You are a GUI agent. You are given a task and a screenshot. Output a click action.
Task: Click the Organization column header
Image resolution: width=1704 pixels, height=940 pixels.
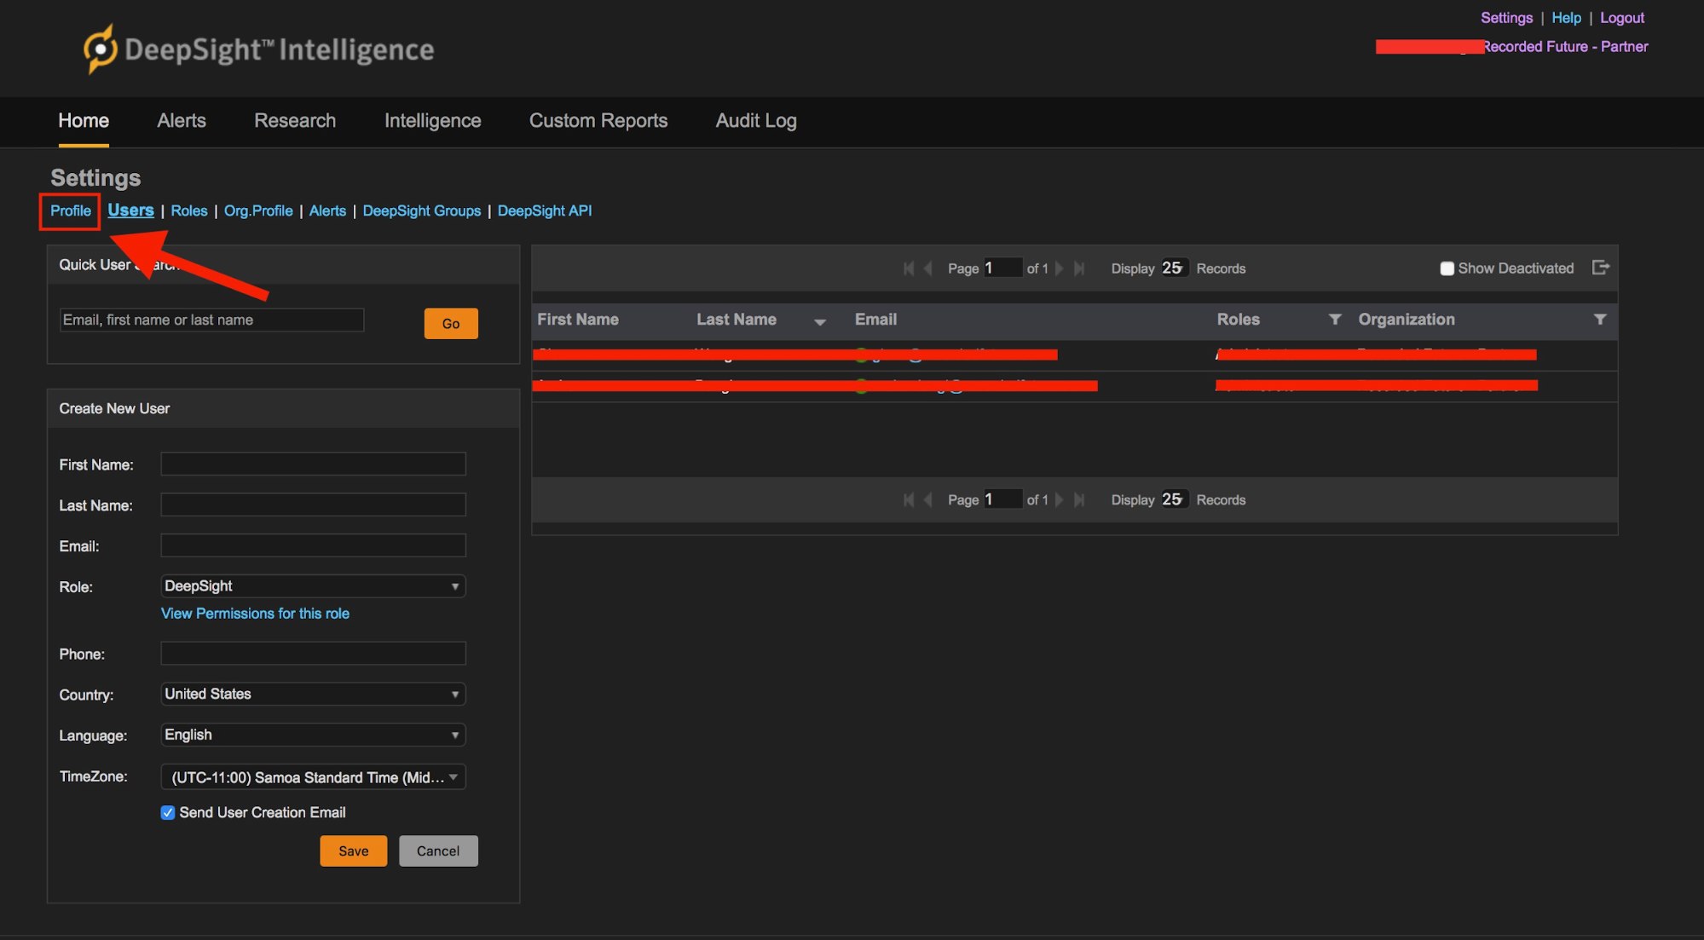coord(1407,320)
